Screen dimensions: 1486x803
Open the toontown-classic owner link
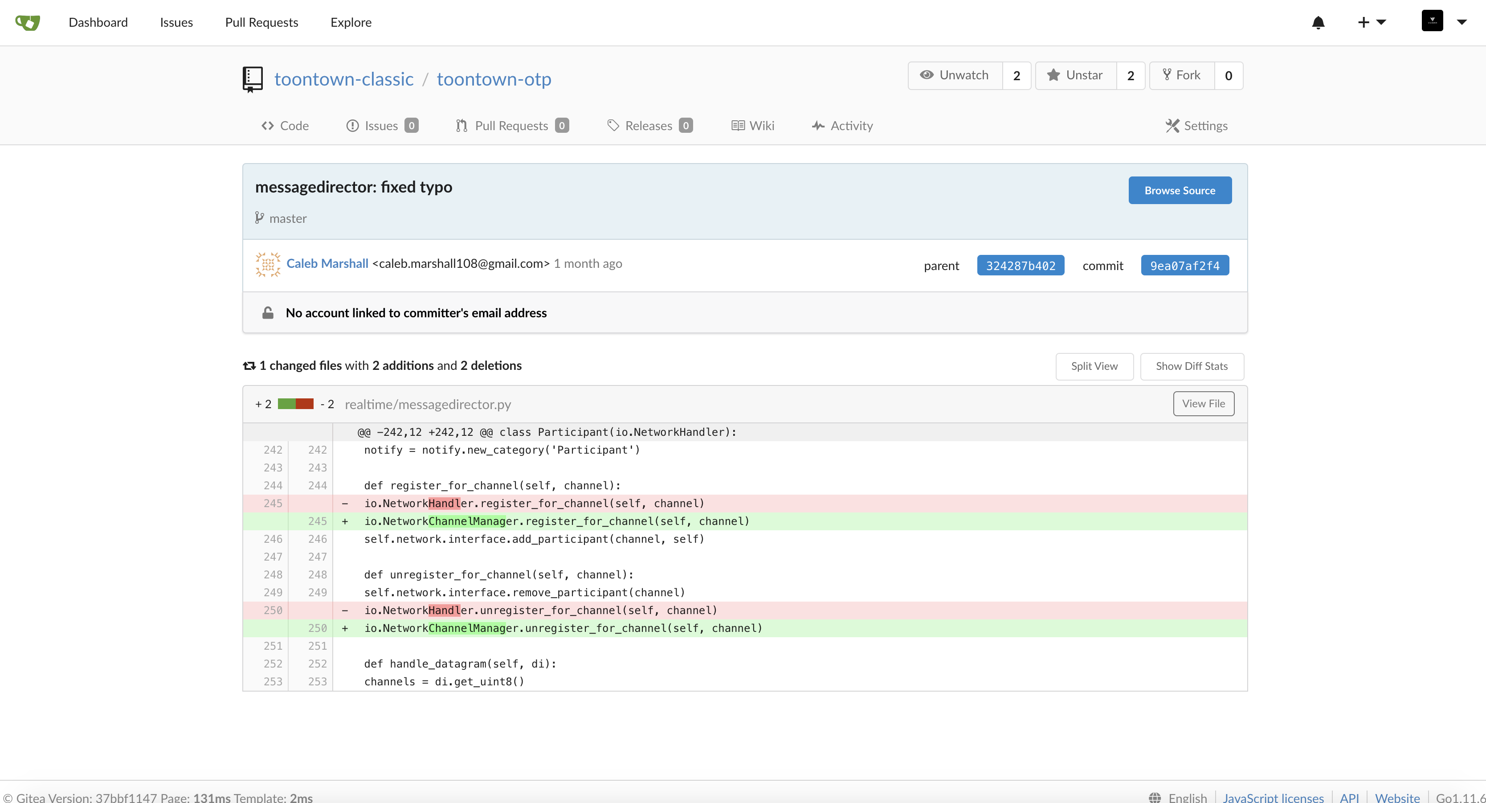point(344,79)
